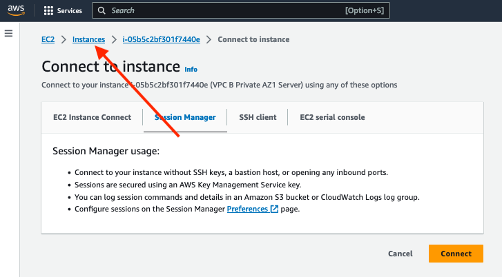Open the hamburger side navigation menu
The image size is (502, 277).
point(9,33)
